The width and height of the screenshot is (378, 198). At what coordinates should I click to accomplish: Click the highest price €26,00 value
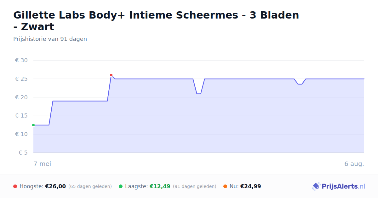pyautogui.click(x=55, y=186)
